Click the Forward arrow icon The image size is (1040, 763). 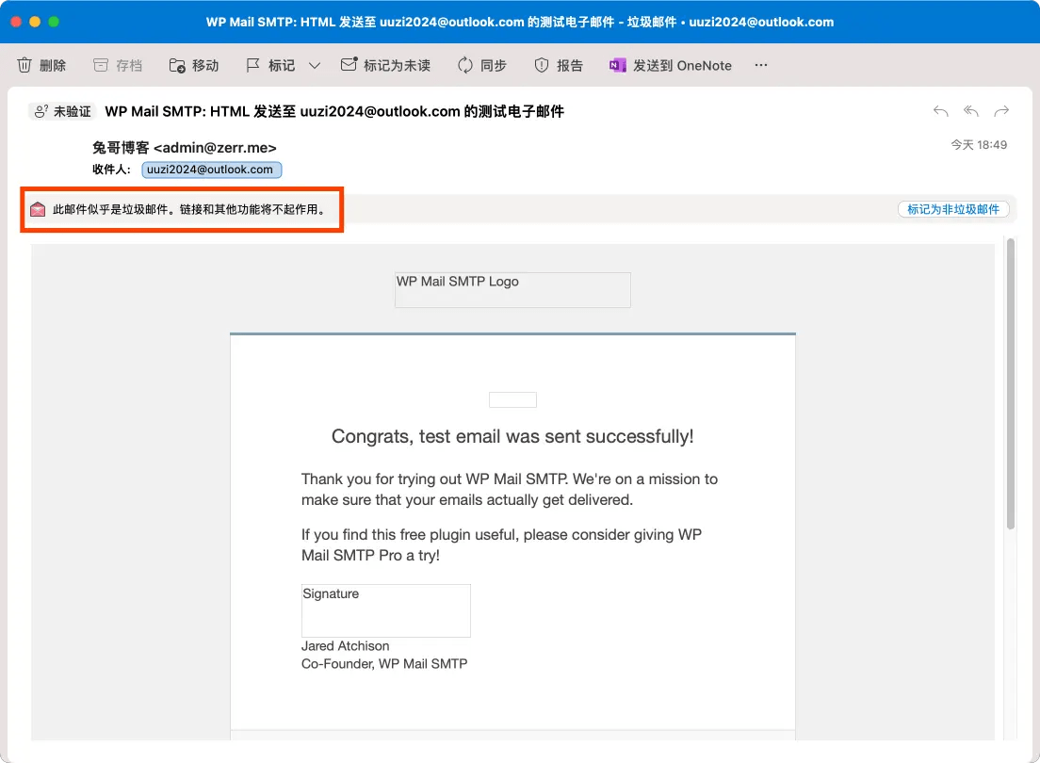click(x=1001, y=111)
